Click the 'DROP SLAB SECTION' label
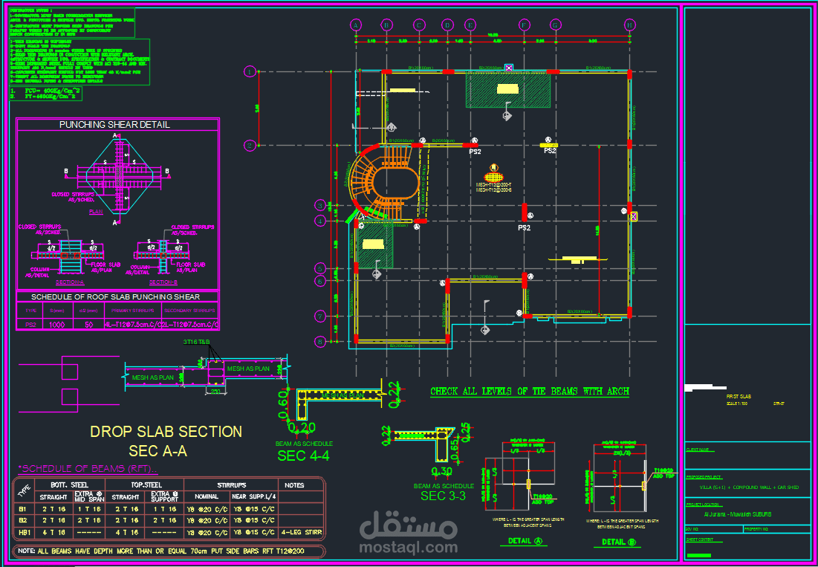 click(166, 431)
